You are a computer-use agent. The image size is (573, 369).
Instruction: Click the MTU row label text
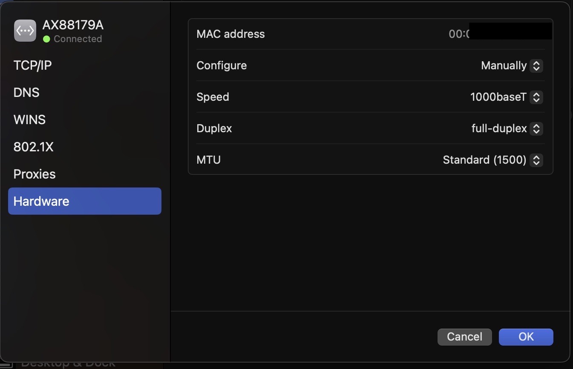[208, 160]
